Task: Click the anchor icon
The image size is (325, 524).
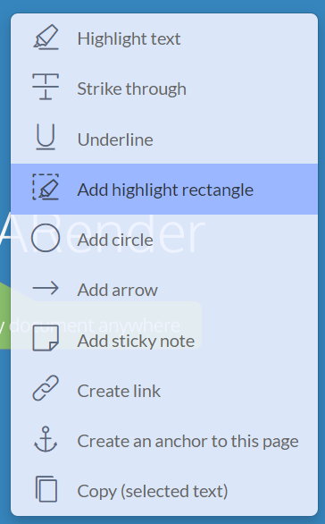Action: tap(46, 439)
